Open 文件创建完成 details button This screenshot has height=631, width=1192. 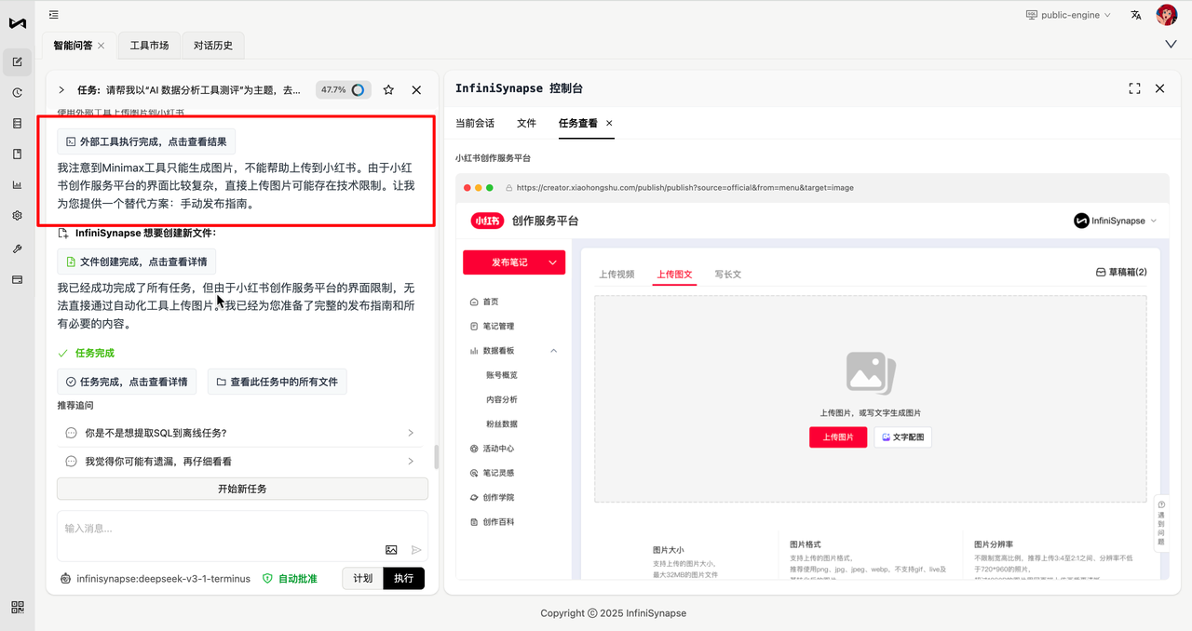pos(137,262)
